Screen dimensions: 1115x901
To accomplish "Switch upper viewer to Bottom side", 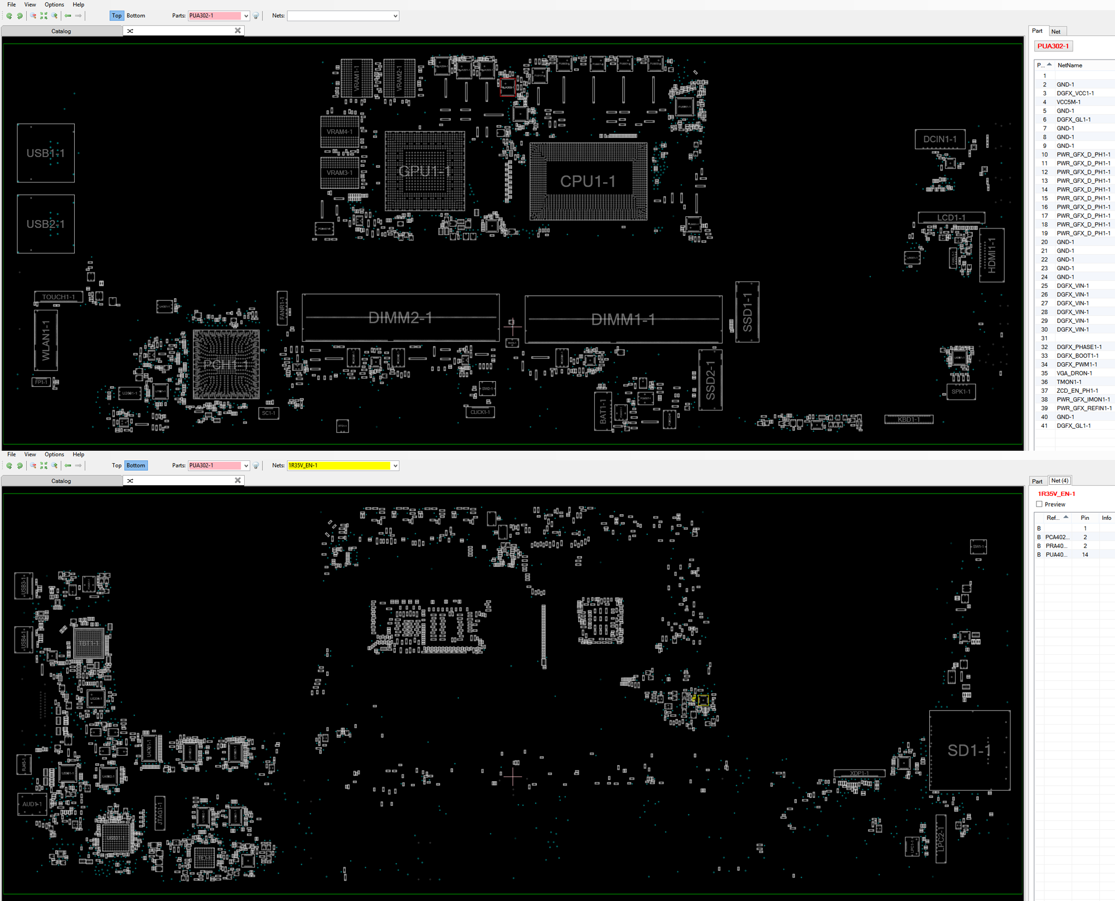I will (135, 16).
